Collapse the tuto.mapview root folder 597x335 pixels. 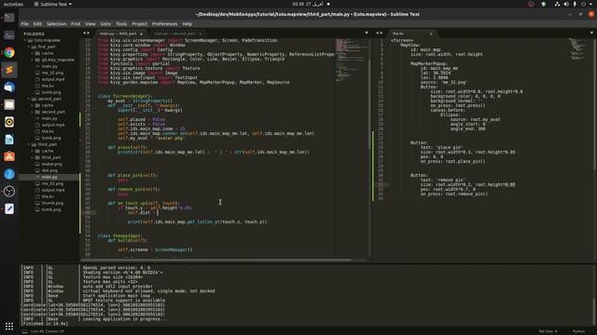click(25, 40)
